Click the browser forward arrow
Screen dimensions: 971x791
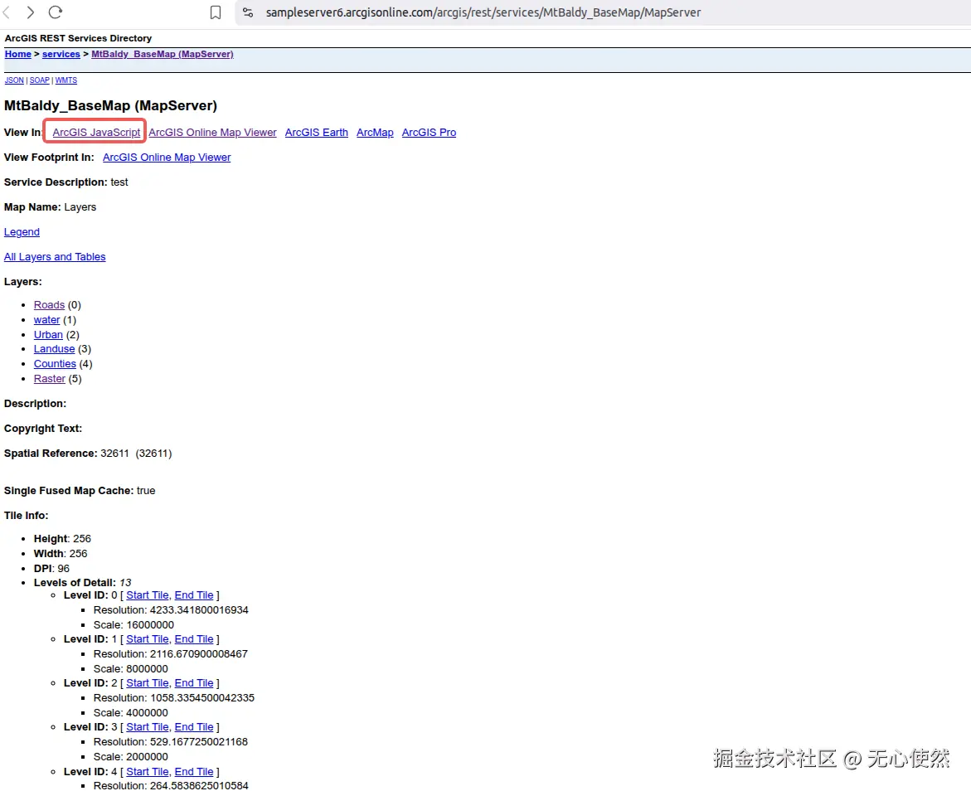[31, 12]
